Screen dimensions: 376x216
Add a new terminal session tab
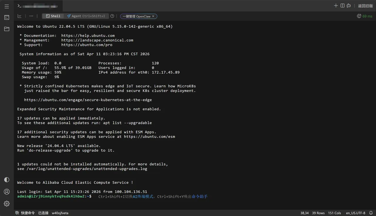coord(336,6)
